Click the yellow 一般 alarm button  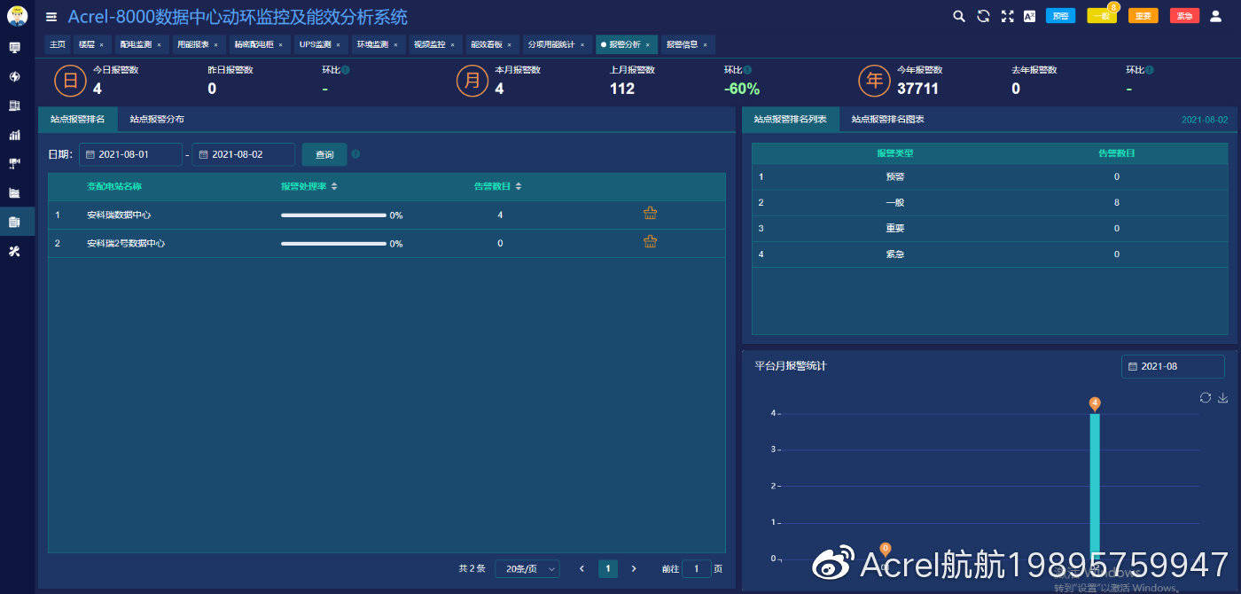[x=1102, y=16]
